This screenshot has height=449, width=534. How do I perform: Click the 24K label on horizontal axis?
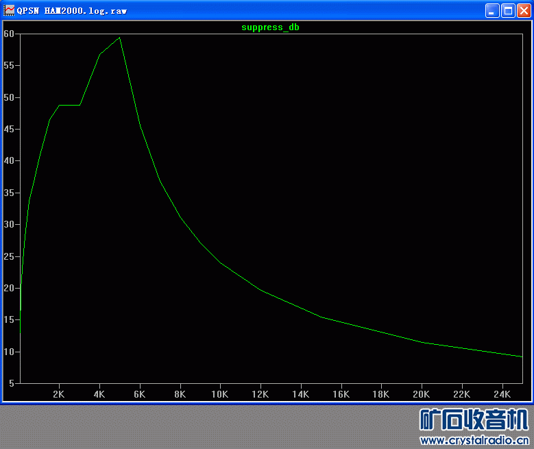pos(502,394)
